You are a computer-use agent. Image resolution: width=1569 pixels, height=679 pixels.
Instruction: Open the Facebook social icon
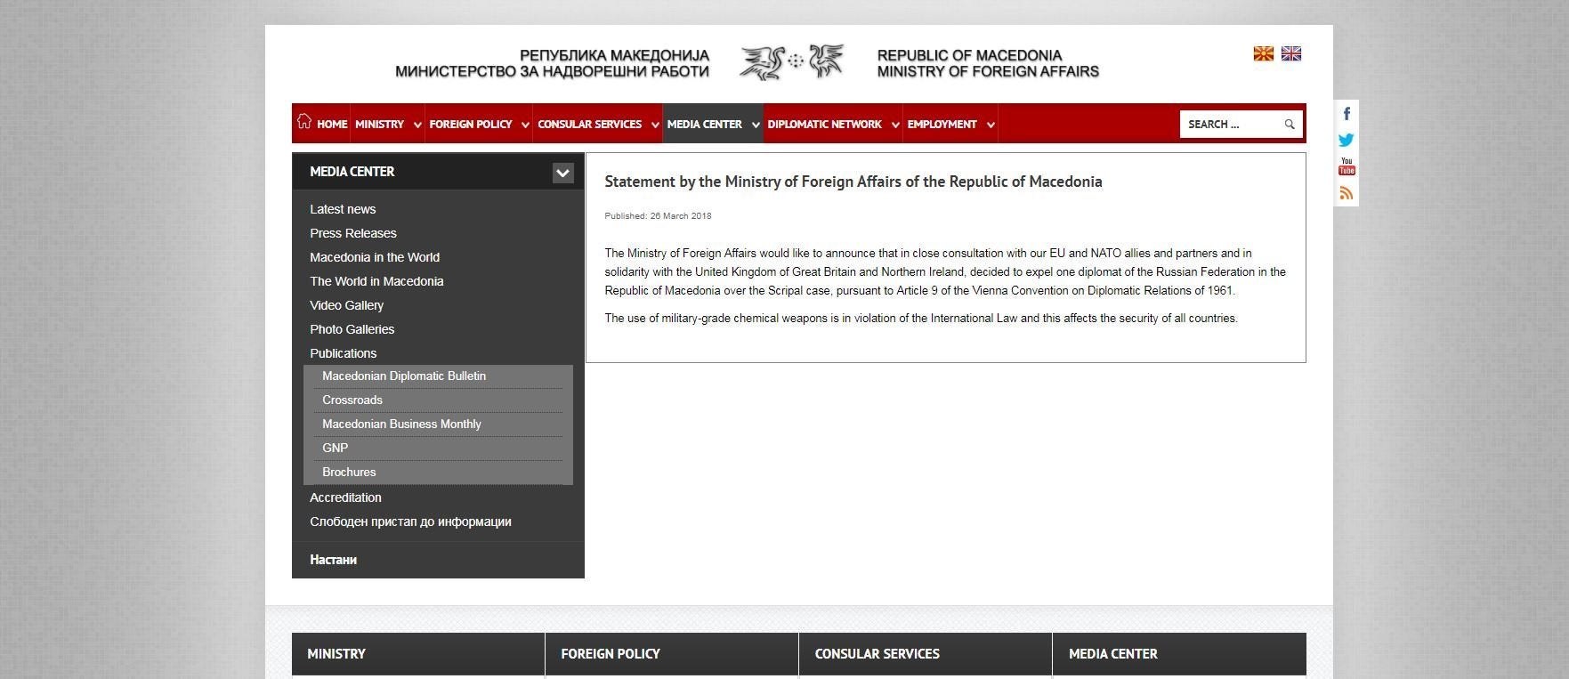point(1347,114)
